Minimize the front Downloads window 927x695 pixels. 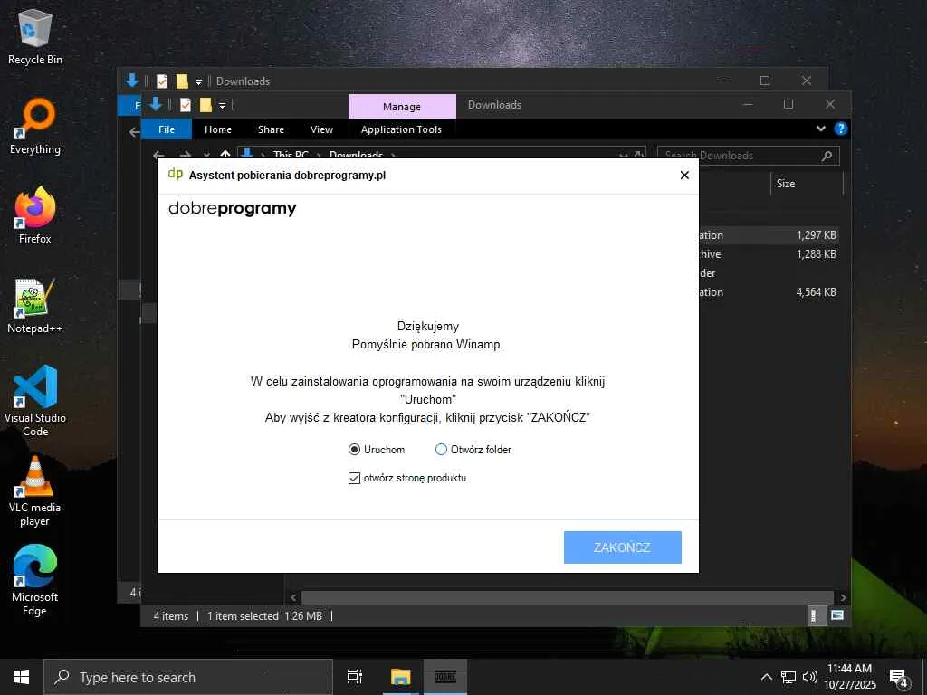[748, 105]
